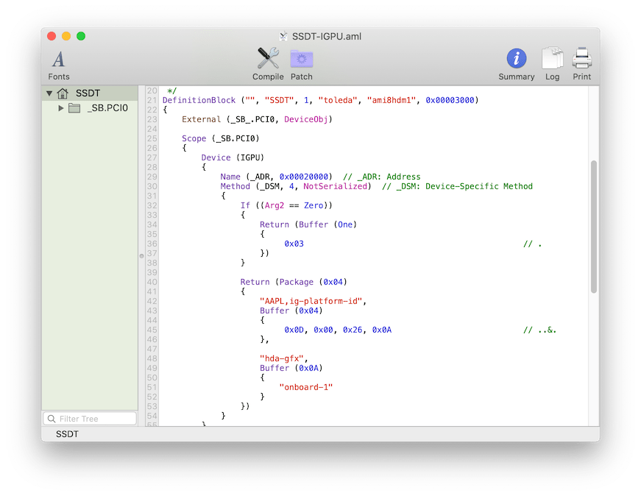Click the 0x0D byte value
Viewport: 641px width, 496px height.
(x=294, y=330)
